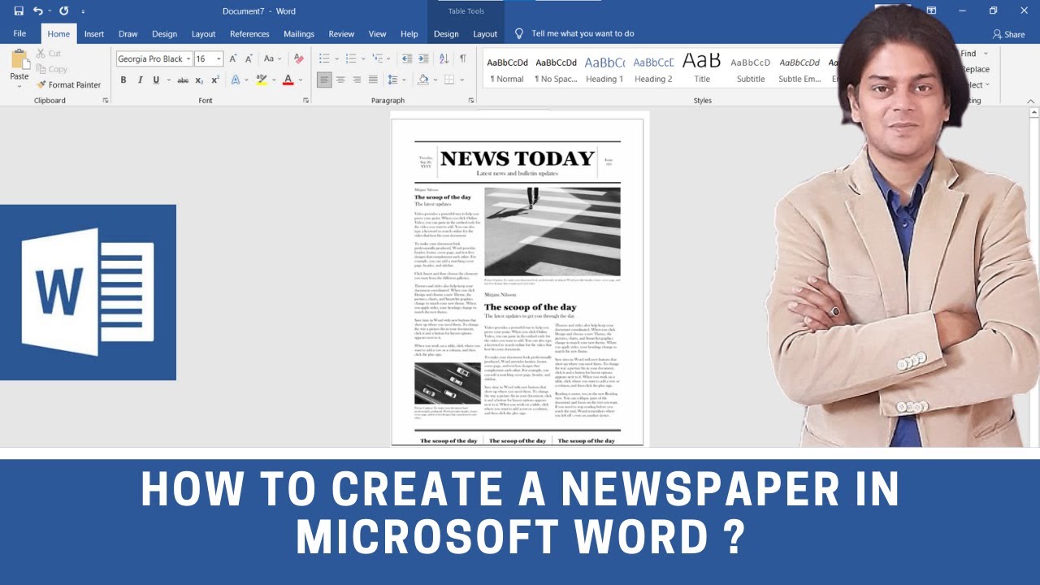Click the Sort A-Z icon
This screenshot has height=585, width=1040.
point(444,58)
